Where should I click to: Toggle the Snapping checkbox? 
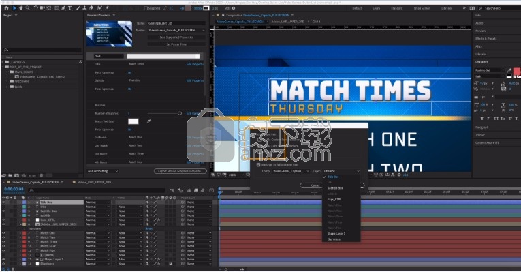tap(146, 8)
